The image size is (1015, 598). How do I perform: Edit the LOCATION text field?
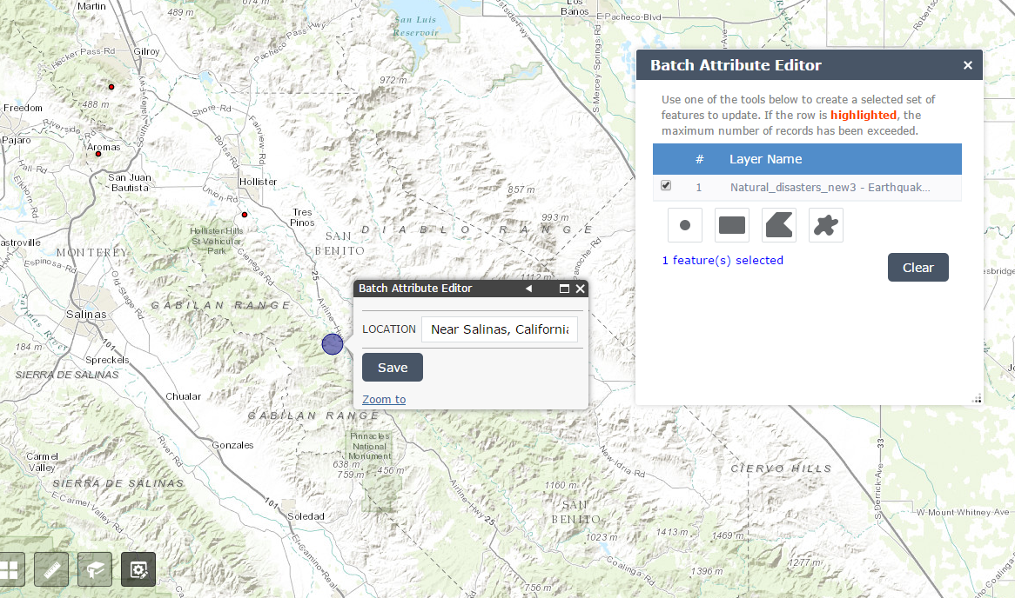(499, 329)
